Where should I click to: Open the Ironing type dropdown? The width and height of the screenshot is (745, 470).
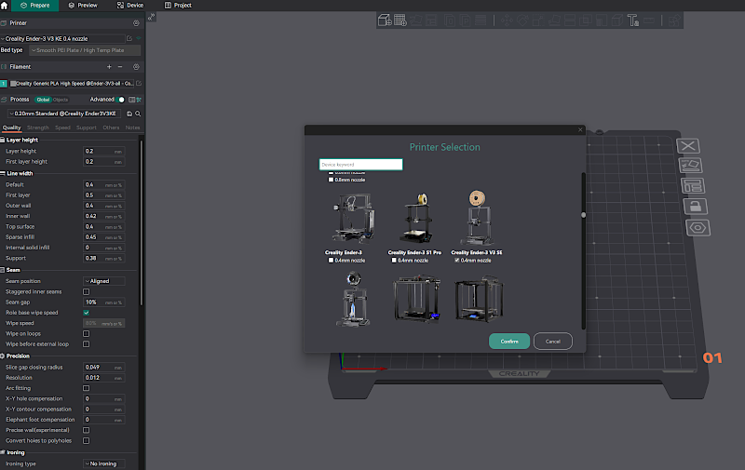tap(104, 463)
